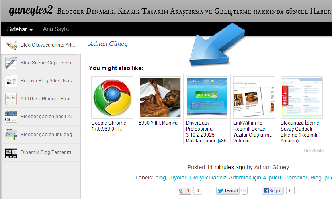Click Bedava Blog Sitesi Nas... post icon

click(11, 81)
